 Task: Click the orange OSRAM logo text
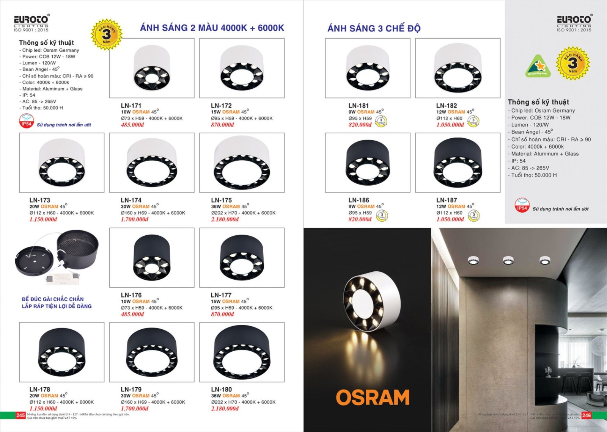pos(373,398)
